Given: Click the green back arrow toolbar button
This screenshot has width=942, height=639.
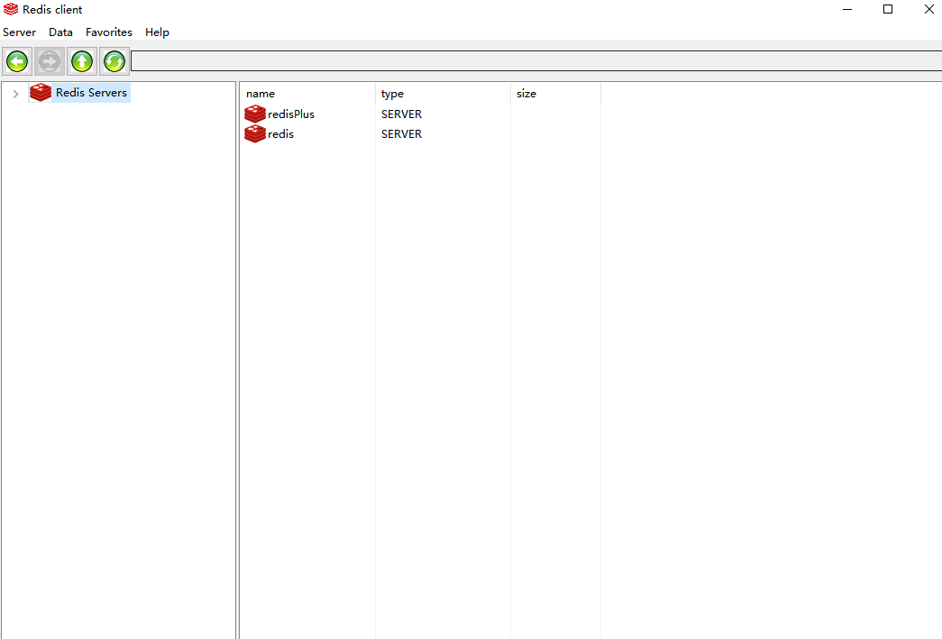Looking at the screenshot, I should tap(17, 61).
